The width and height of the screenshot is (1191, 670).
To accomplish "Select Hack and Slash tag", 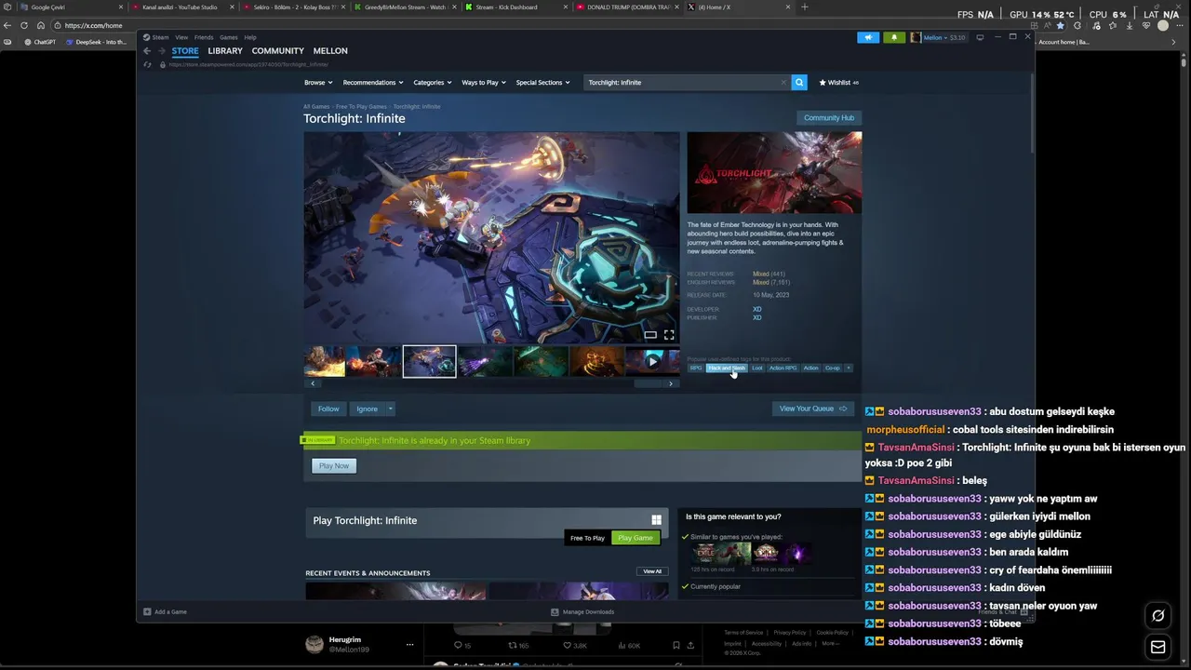I will point(726,368).
